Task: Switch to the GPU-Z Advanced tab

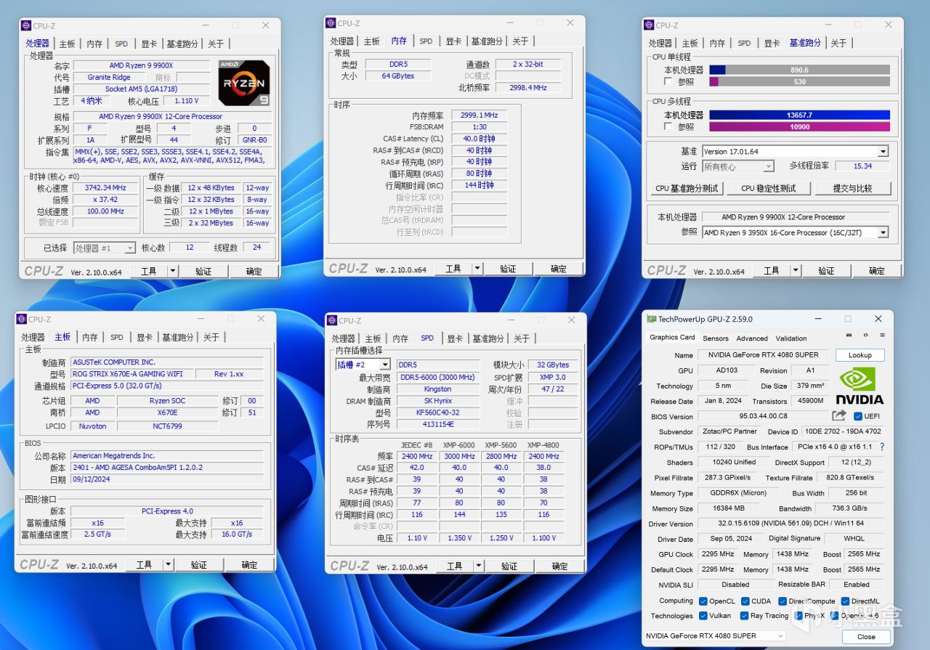Action: click(x=752, y=338)
